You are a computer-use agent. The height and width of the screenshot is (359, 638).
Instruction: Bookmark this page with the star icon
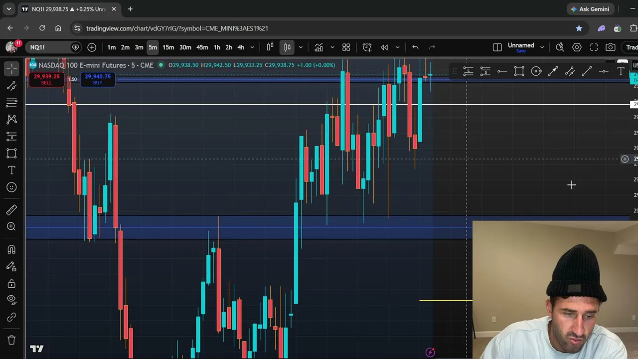point(579,28)
